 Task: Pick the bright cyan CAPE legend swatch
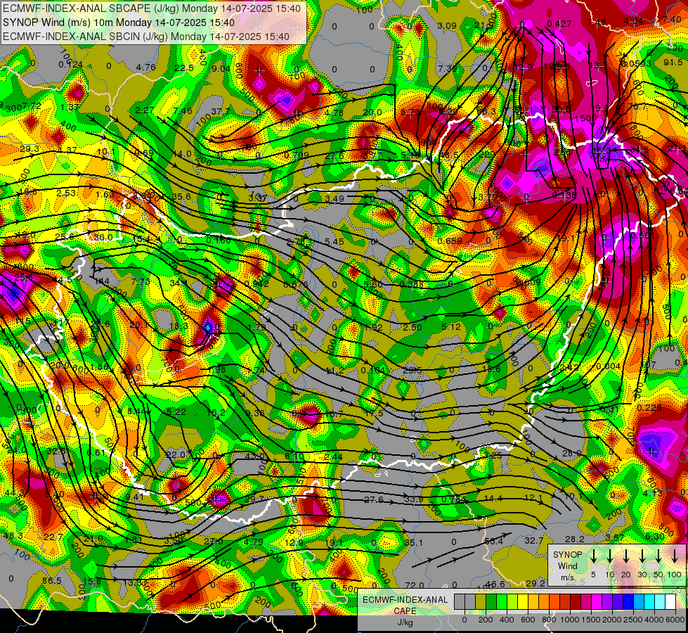click(649, 602)
